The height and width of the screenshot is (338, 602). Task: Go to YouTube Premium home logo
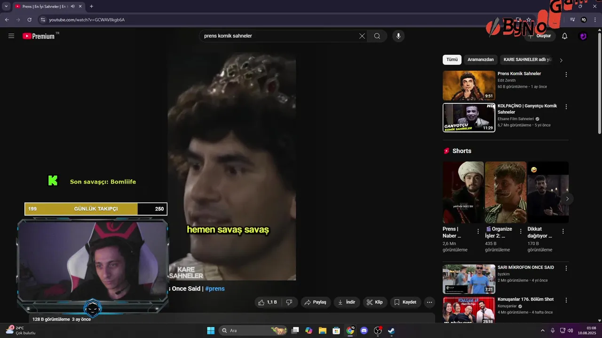39,36
